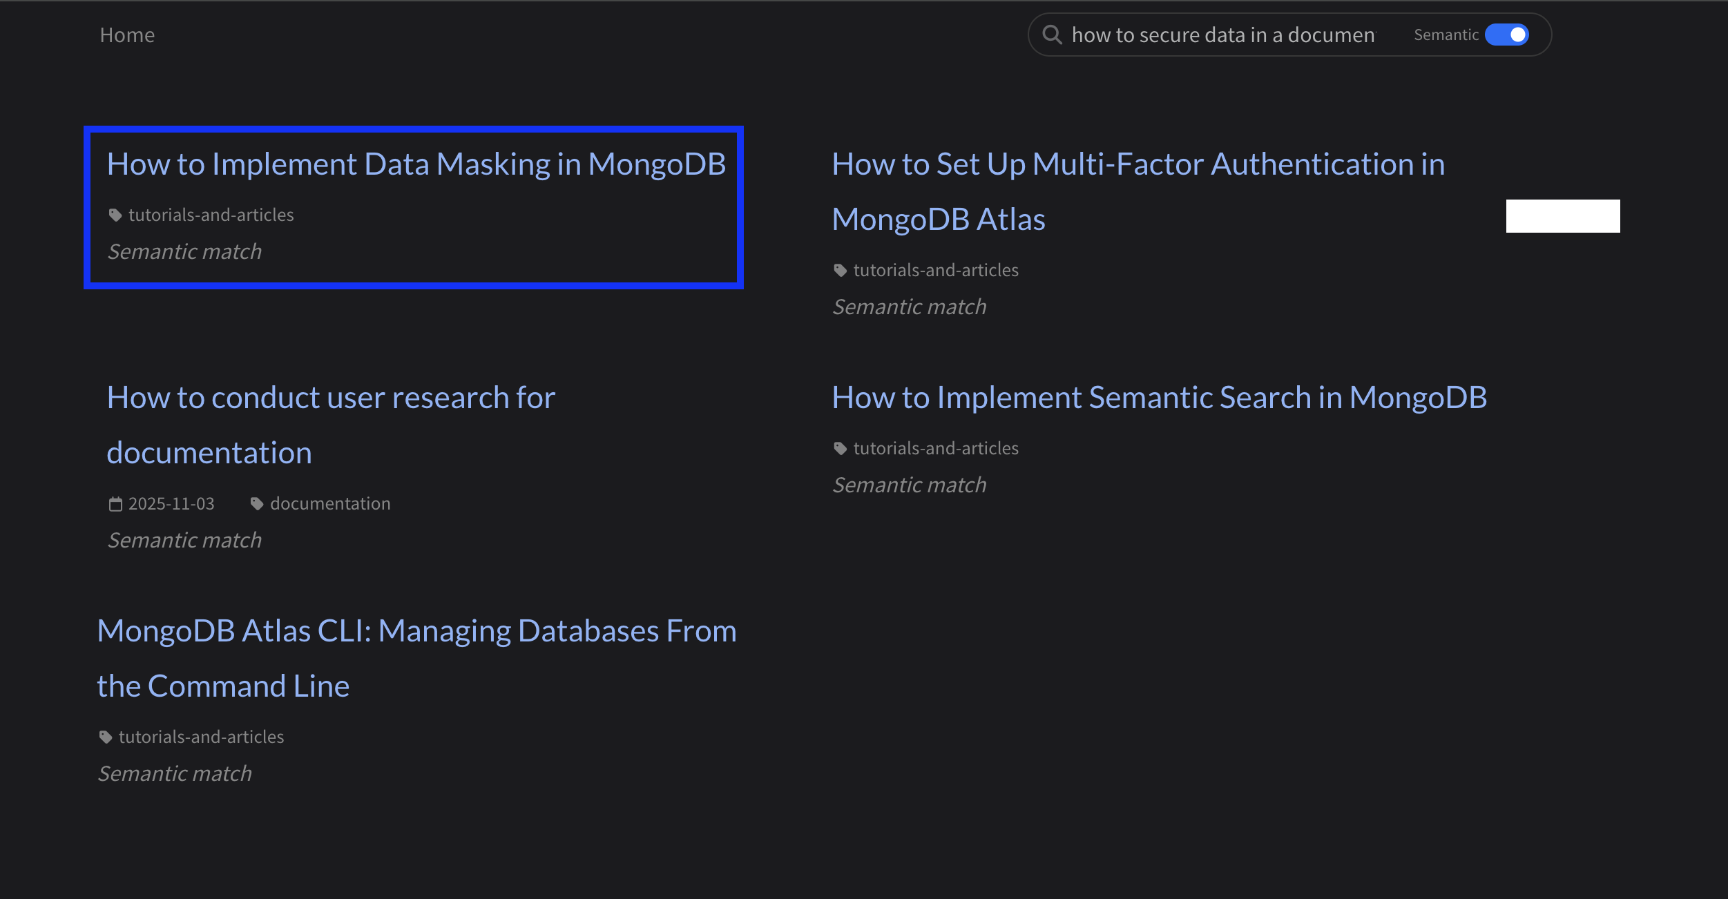Click the search magnifier icon
The width and height of the screenshot is (1728, 899).
[1052, 35]
